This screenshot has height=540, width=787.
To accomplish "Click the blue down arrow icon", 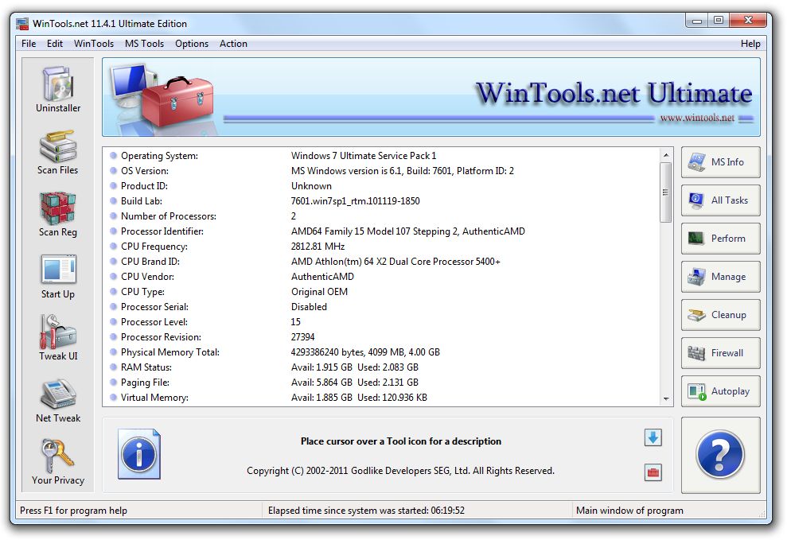I will [x=653, y=437].
